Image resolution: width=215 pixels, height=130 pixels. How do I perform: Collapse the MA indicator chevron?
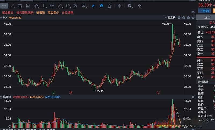point(1,17)
